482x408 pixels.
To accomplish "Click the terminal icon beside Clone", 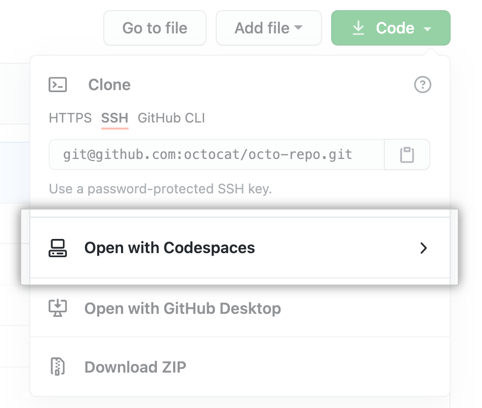I will click(58, 85).
